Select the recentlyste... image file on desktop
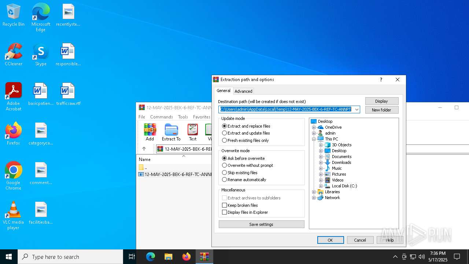Viewport: 469px width, 264px height. [x=68, y=15]
